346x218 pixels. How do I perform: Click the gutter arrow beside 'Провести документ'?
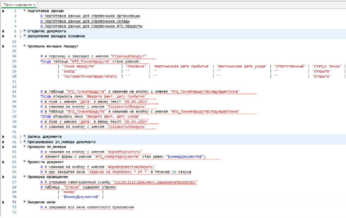(3, 162)
